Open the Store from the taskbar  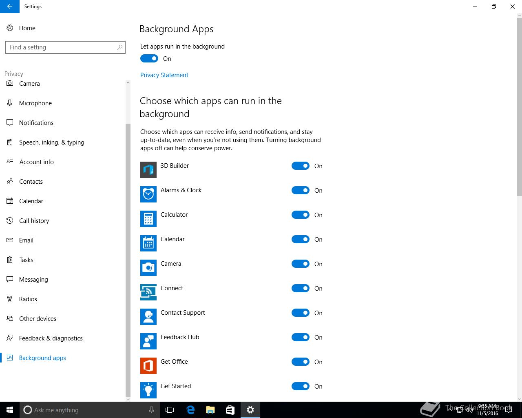(230, 410)
